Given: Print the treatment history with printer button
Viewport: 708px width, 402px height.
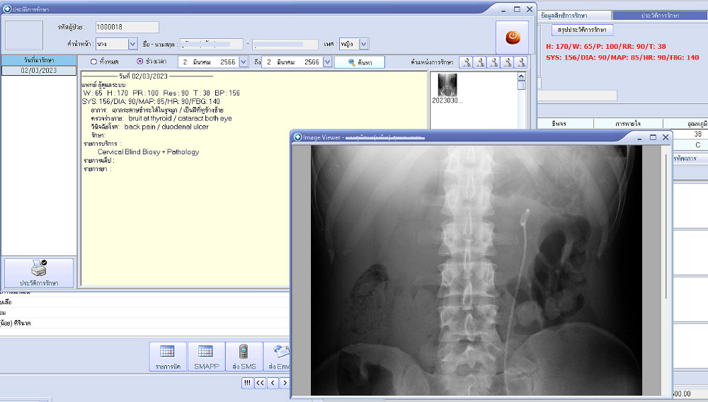Looking at the screenshot, I should 39,272.
